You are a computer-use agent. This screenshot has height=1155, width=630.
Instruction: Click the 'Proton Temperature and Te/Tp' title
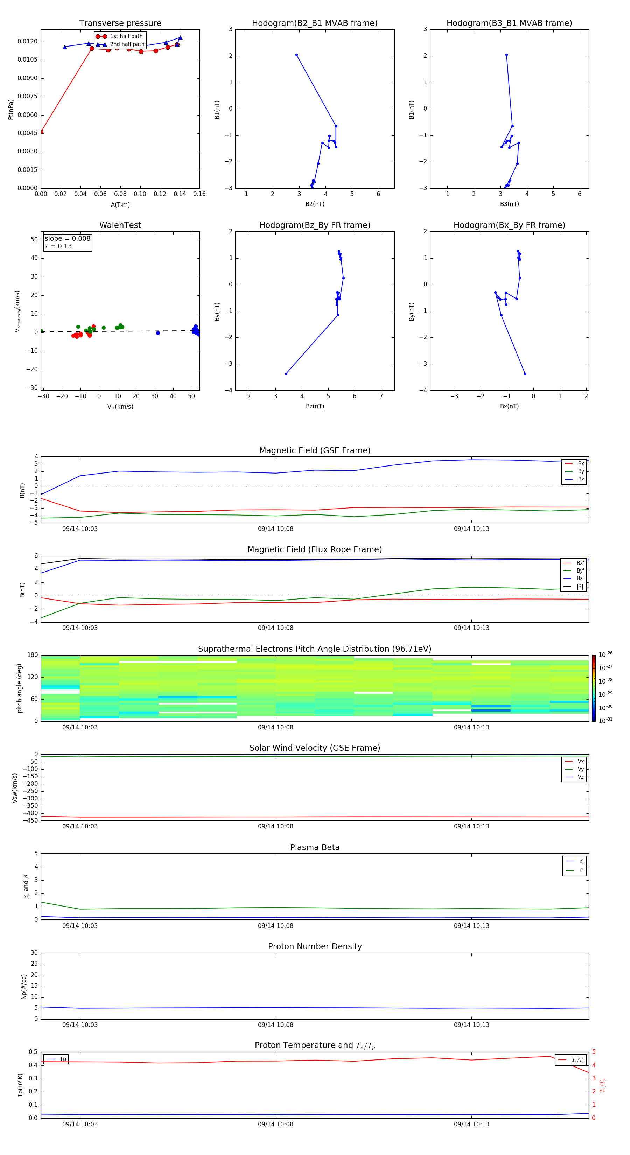click(315, 1045)
